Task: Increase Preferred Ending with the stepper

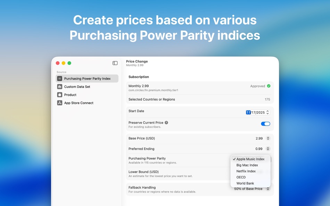Action: tap(267, 147)
